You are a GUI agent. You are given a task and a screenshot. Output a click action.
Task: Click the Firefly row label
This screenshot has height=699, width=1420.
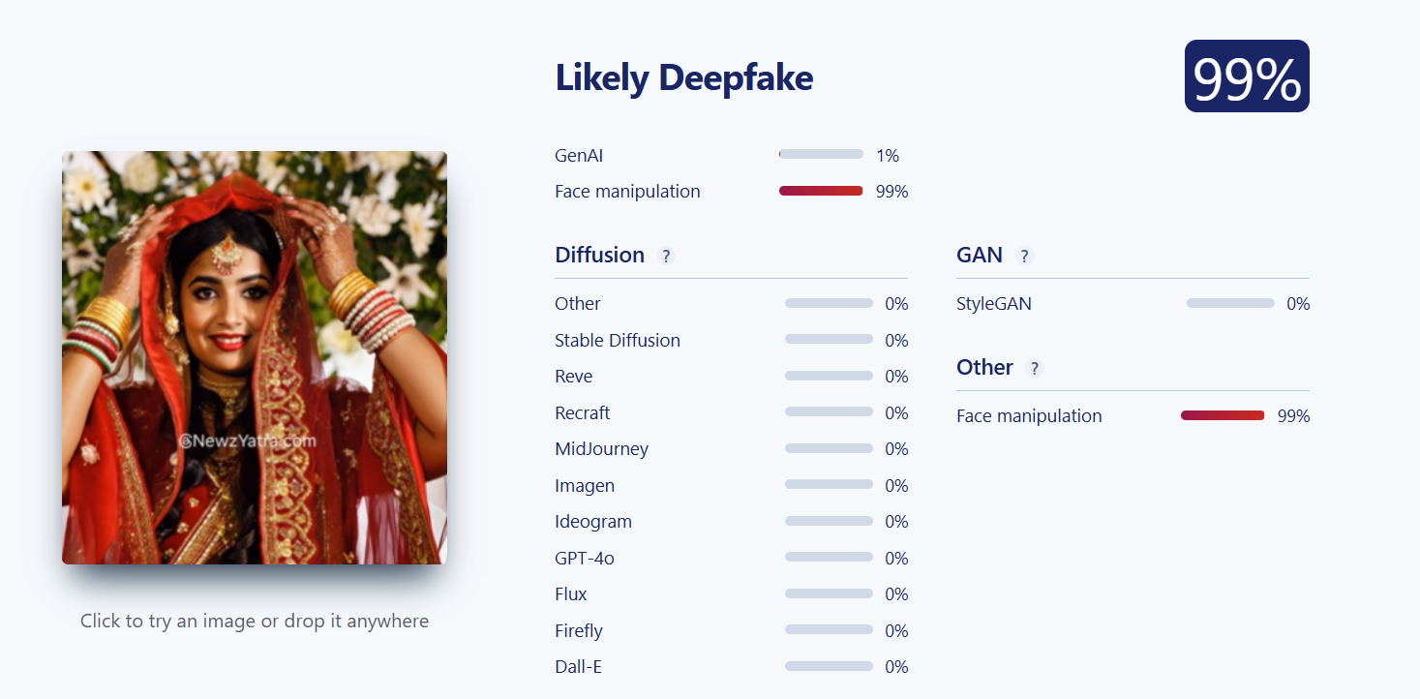pyautogui.click(x=579, y=631)
